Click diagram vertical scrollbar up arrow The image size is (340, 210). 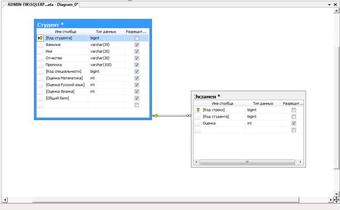pos(336,11)
